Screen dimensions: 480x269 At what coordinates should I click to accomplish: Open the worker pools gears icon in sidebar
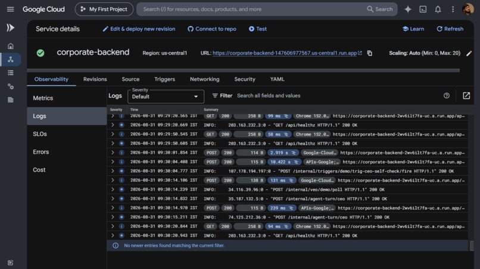[x=10, y=87]
